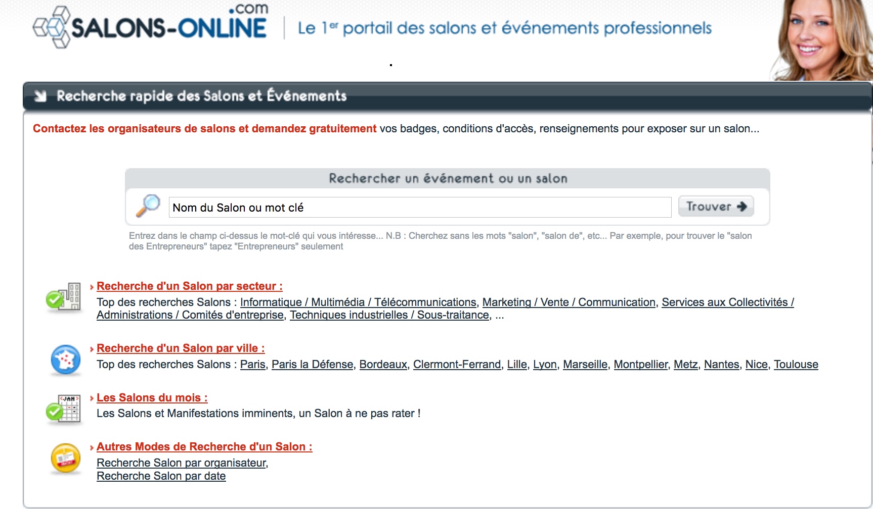Open Informatique / Multimédia / Télécommunications link

point(358,302)
